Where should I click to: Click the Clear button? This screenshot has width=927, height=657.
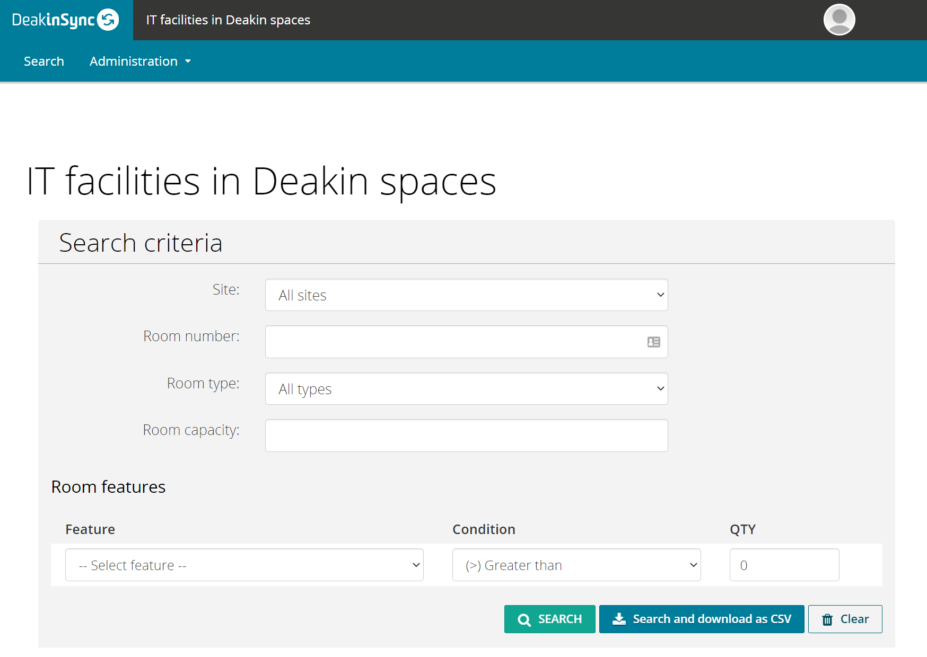845,619
